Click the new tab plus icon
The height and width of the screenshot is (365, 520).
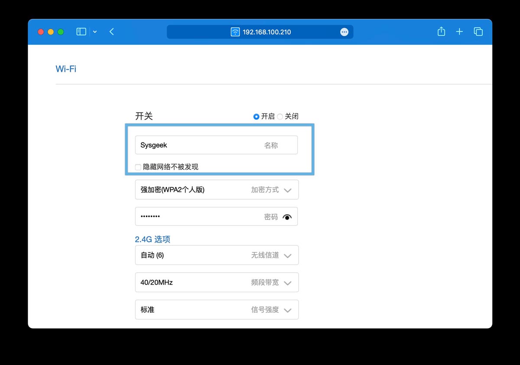[459, 31]
